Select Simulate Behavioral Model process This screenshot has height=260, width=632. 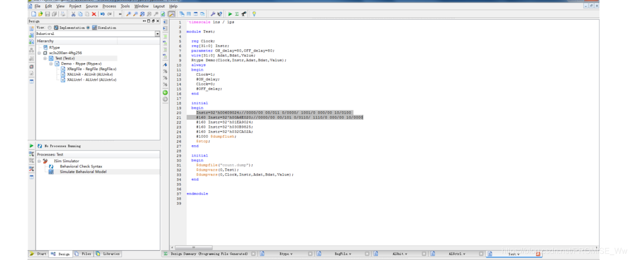pyautogui.click(x=83, y=172)
